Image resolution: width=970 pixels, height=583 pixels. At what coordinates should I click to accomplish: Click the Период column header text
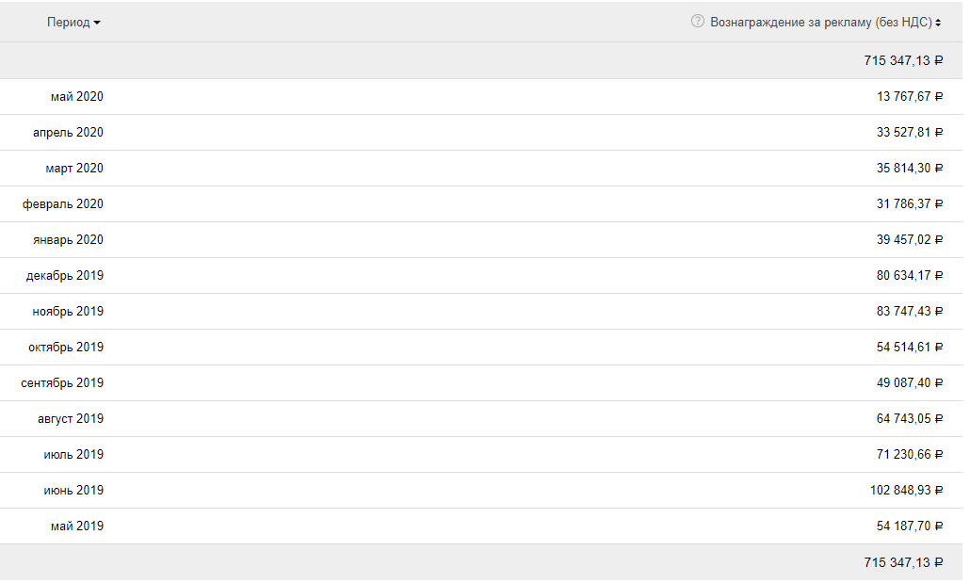pos(68,23)
